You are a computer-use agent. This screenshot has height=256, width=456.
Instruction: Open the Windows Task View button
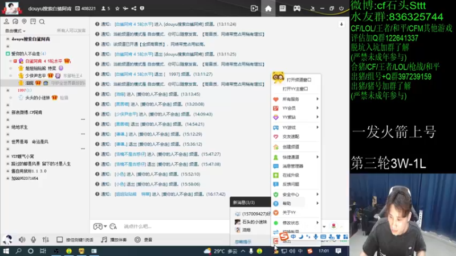pyautogui.click(x=43, y=251)
